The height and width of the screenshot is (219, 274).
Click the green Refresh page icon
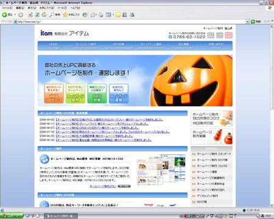[x=37, y=15]
